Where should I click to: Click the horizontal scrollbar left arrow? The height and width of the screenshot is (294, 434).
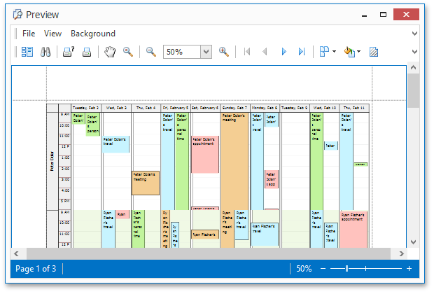16,254
